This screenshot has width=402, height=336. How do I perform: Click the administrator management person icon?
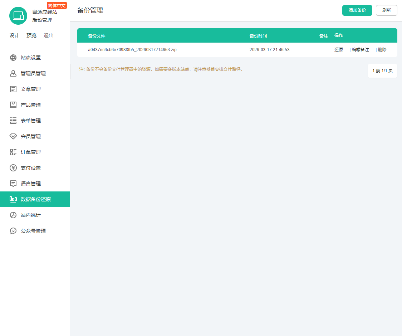click(x=13, y=73)
